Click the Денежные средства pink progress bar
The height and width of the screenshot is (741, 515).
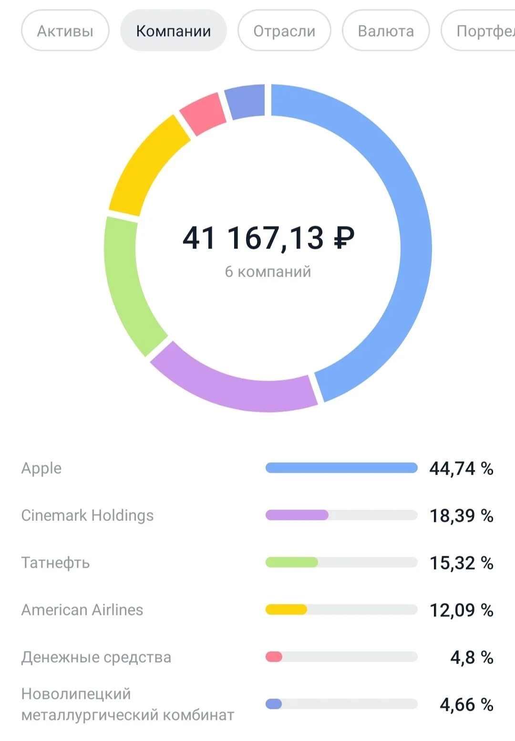(x=341, y=657)
